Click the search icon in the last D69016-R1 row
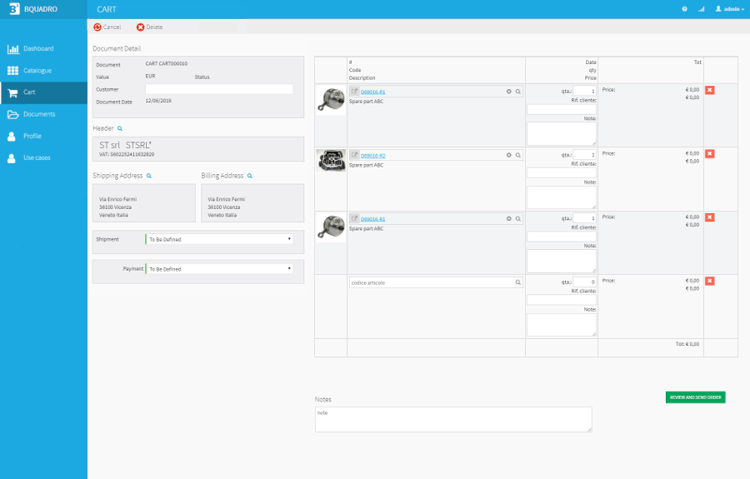 [x=518, y=218]
